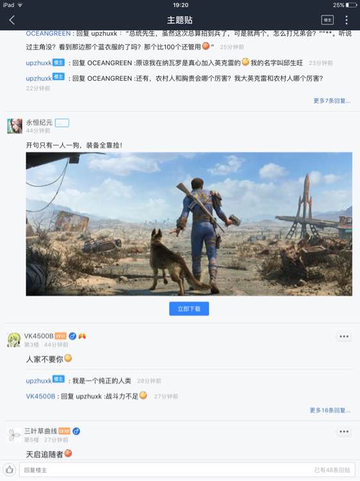Tap the thumbs-up like icon
The height and width of the screenshot is (481, 360).
coord(10,469)
